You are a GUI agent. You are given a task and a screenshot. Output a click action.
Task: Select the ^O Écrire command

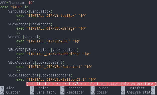tap(39, 88)
